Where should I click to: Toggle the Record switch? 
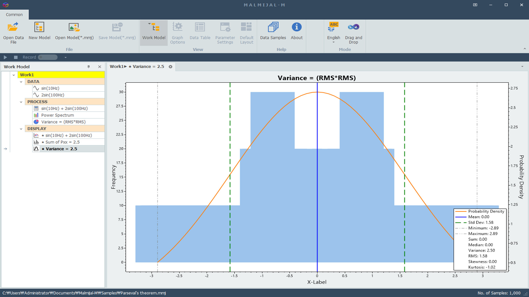pos(48,57)
